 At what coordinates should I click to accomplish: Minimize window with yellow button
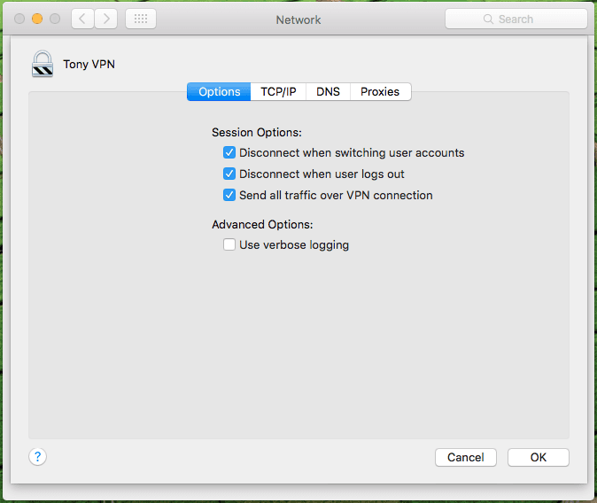pos(37,19)
